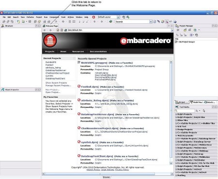Open the Seconds combo box dropdown
This screenshot has height=179, width=218.
click(151, 22)
